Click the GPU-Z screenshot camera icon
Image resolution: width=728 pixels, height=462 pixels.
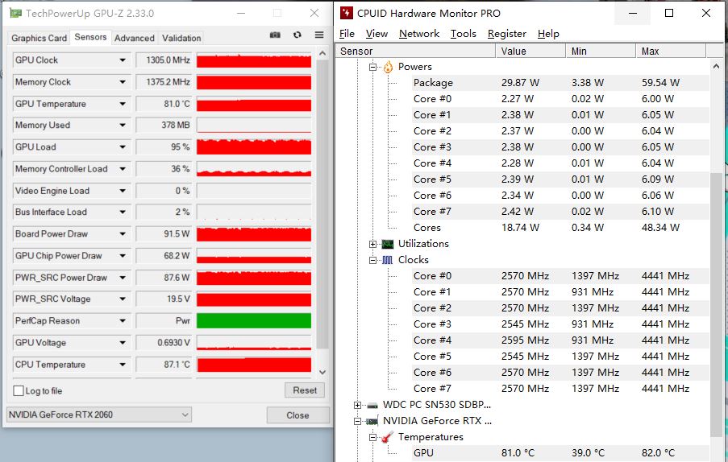click(x=275, y=35)
